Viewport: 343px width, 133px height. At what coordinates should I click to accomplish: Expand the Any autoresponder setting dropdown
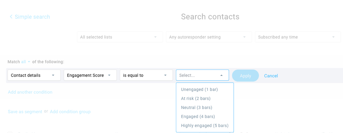point(209,37)
